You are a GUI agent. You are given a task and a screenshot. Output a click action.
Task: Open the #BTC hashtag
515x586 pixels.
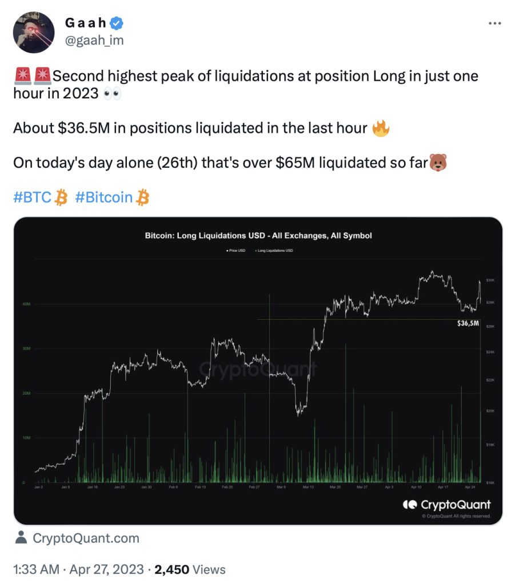tap(33, 198)
